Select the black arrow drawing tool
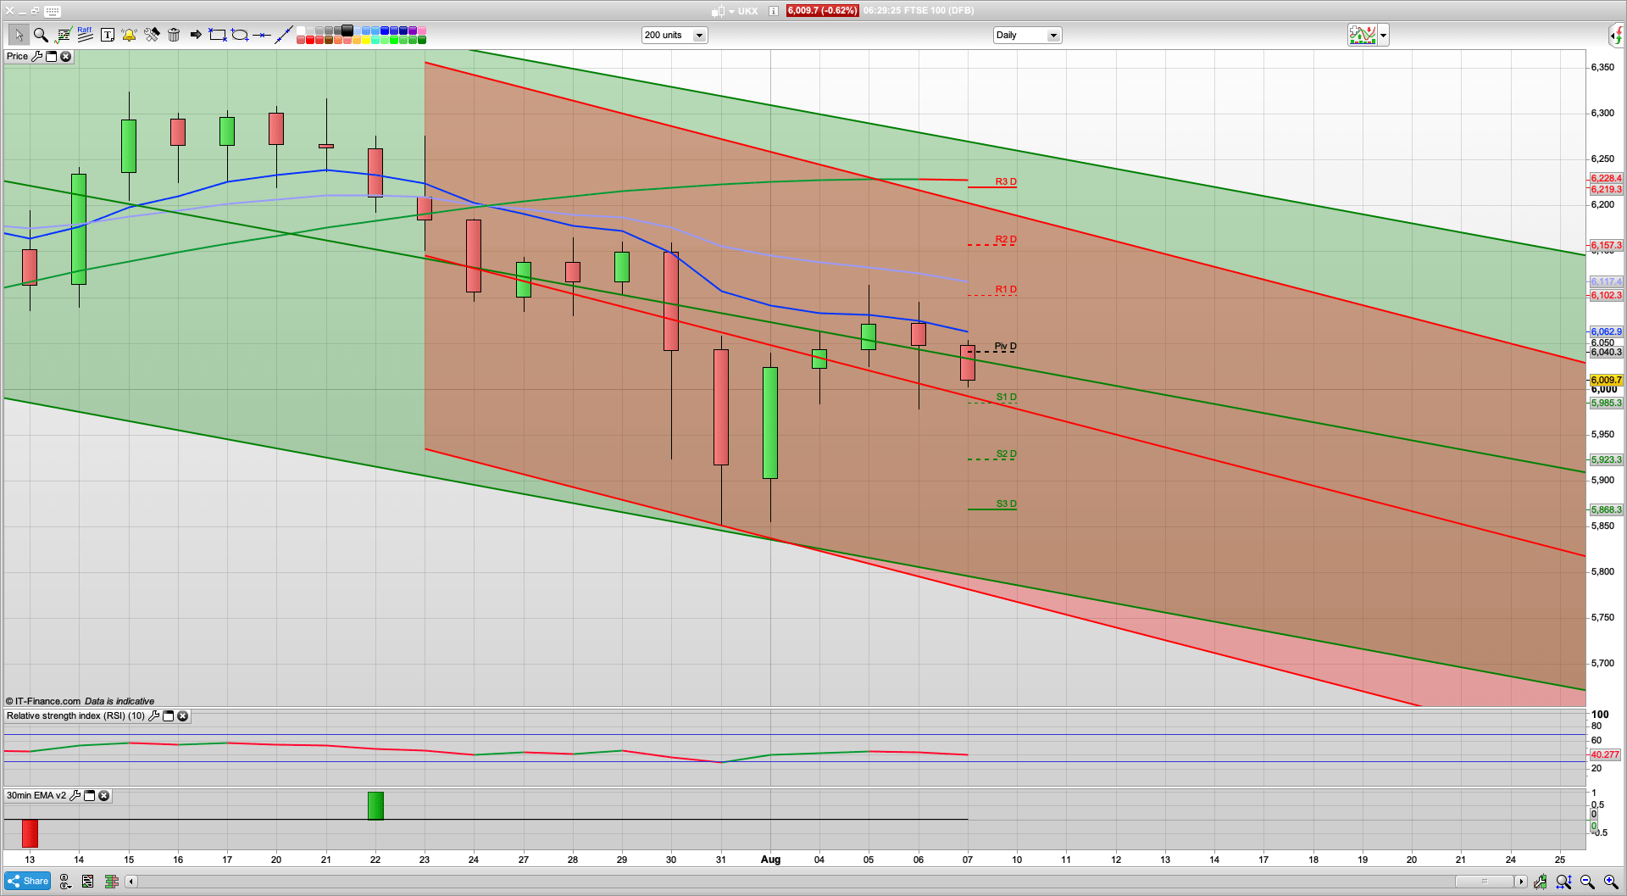The image size is (1627, 896). tap(196, 35)
